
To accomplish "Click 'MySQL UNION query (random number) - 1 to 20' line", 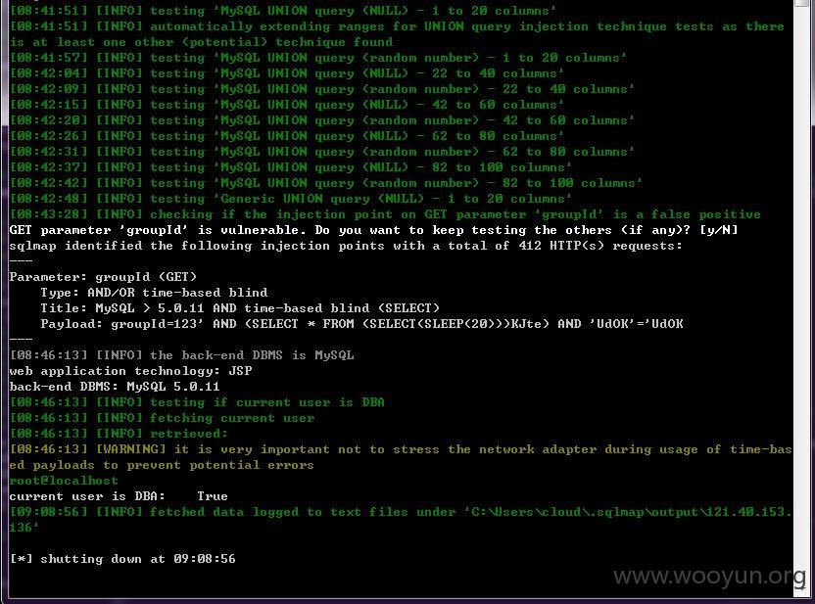I will click(318, 58).
